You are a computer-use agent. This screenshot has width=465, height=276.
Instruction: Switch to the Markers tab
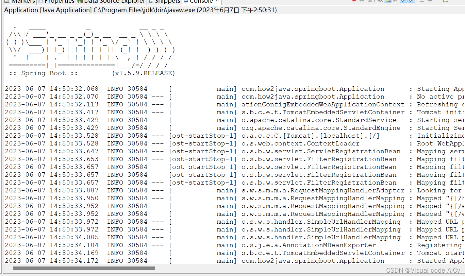[21, 2]
